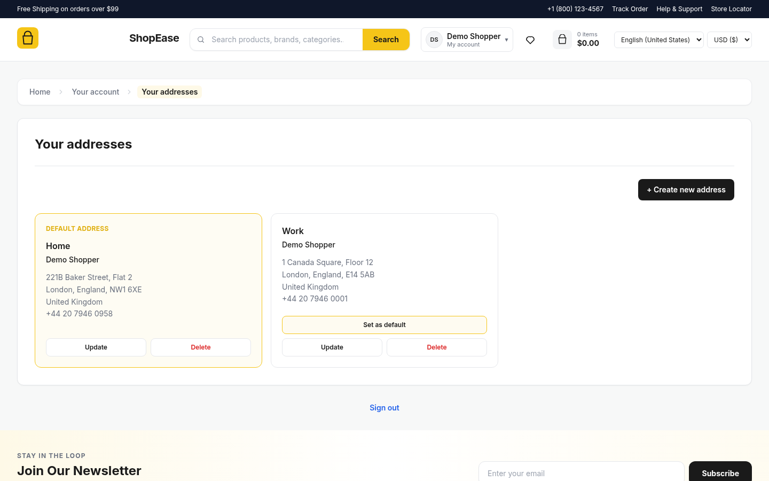This screenshot has height=481, width=769.
Task: Click the ShopEase brand name
Action: [x=154, y=38]
